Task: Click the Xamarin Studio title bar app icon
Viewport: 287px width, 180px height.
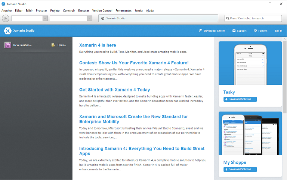Action: pos(3,4)
